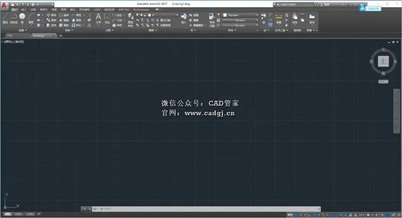This screenshot has height=218, width=402.
Task: Click the blue cloud upload button
Action: [x=370, y=9]
